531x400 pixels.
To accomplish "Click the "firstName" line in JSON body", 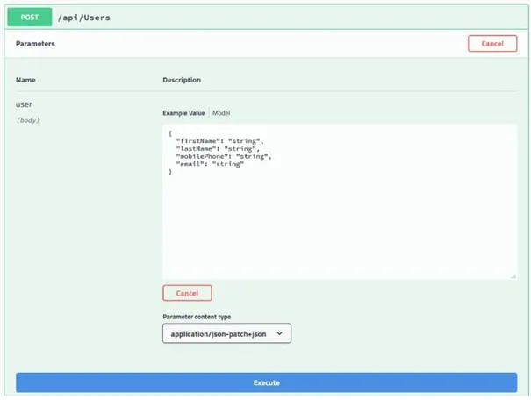I will (x=219, y=141).
